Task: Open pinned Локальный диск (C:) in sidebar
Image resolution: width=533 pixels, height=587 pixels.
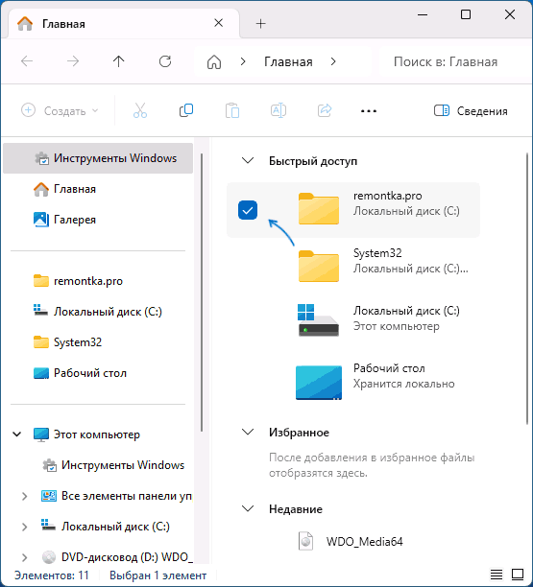Action: [x=98, y=312]
